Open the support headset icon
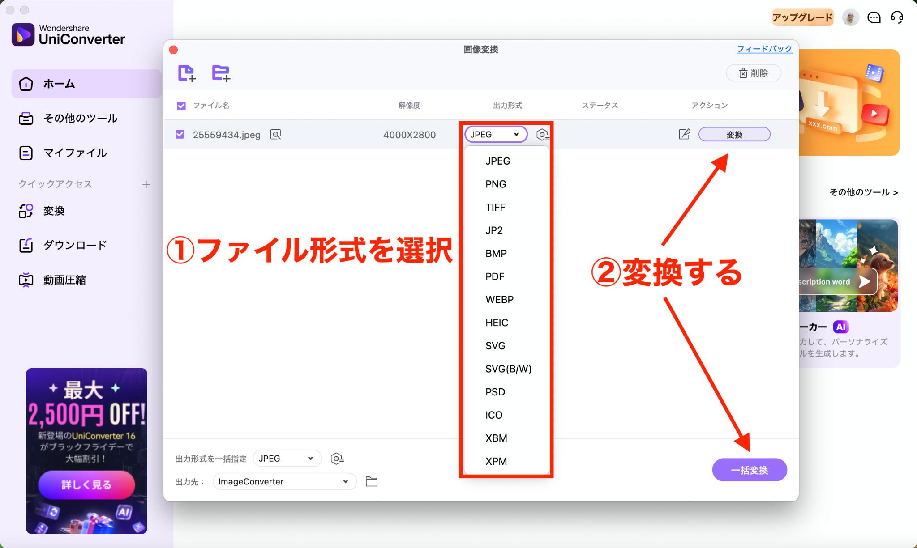The image size is (917, 548). 897,17
